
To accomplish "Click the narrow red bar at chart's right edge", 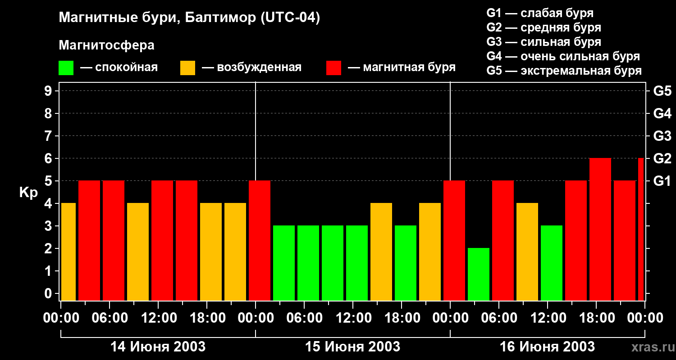I will click(641, 229).
